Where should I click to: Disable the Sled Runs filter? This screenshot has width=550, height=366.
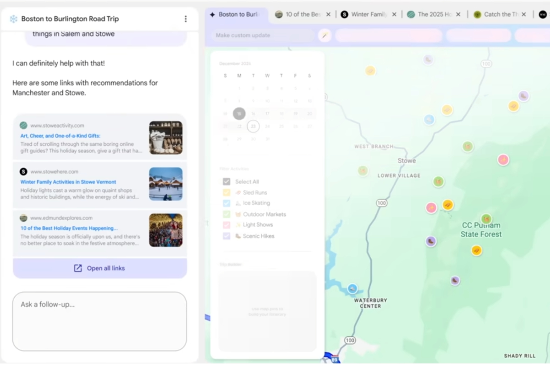(226, 192)
